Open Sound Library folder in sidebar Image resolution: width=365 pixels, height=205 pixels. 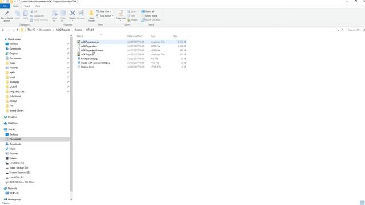point(17,110)
